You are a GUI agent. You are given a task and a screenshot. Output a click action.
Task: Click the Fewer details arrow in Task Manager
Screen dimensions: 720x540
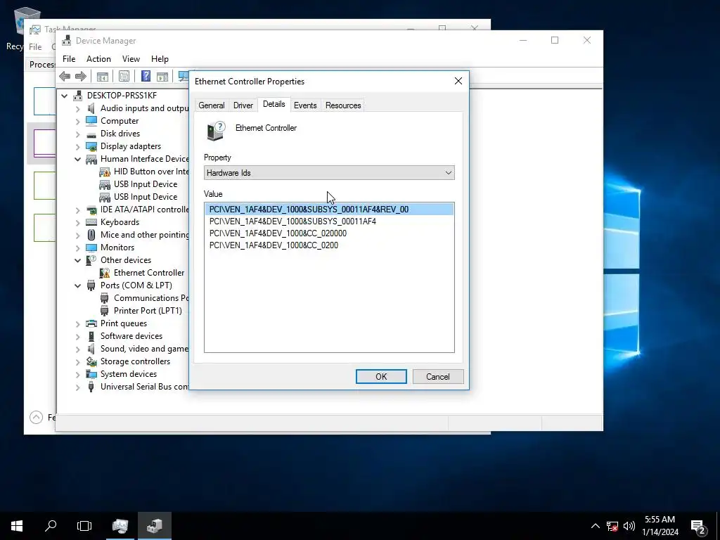click(x=37, y=417)
